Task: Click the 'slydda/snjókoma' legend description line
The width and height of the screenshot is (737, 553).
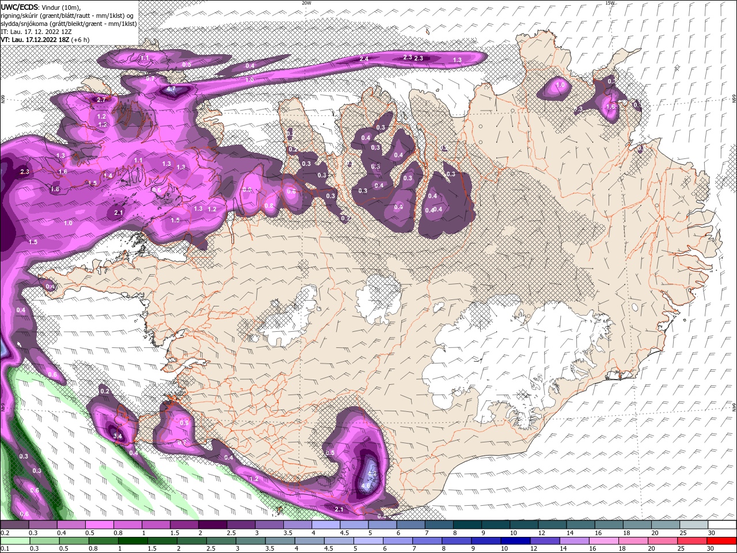Action: (69, 24)
